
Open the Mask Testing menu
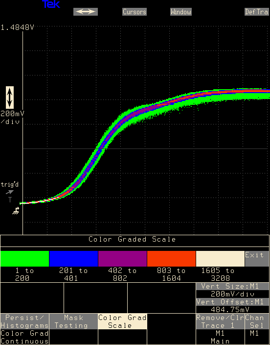[73, 321]
